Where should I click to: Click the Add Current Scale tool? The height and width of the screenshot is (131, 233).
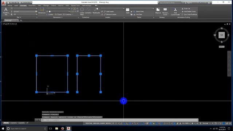coord(175,11)
